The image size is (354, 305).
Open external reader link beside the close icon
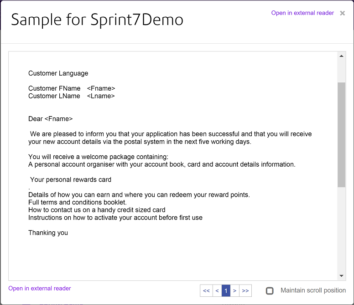pos(302,13)
